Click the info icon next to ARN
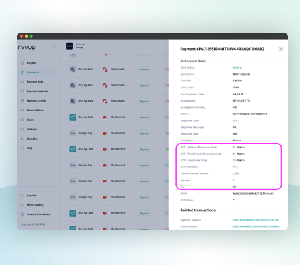The width and height of the screenshot is (300, 265). [x=188, y=114]
